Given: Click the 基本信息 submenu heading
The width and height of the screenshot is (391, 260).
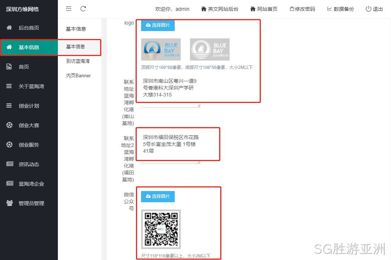Looking at the screenshot, I should pos(76,29).
